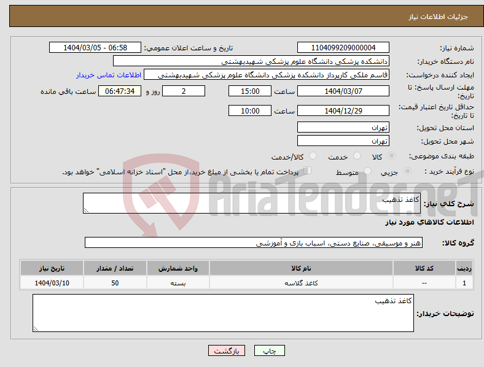
Task: Click the کد کالا column header
Action: (x=424, y=268)
